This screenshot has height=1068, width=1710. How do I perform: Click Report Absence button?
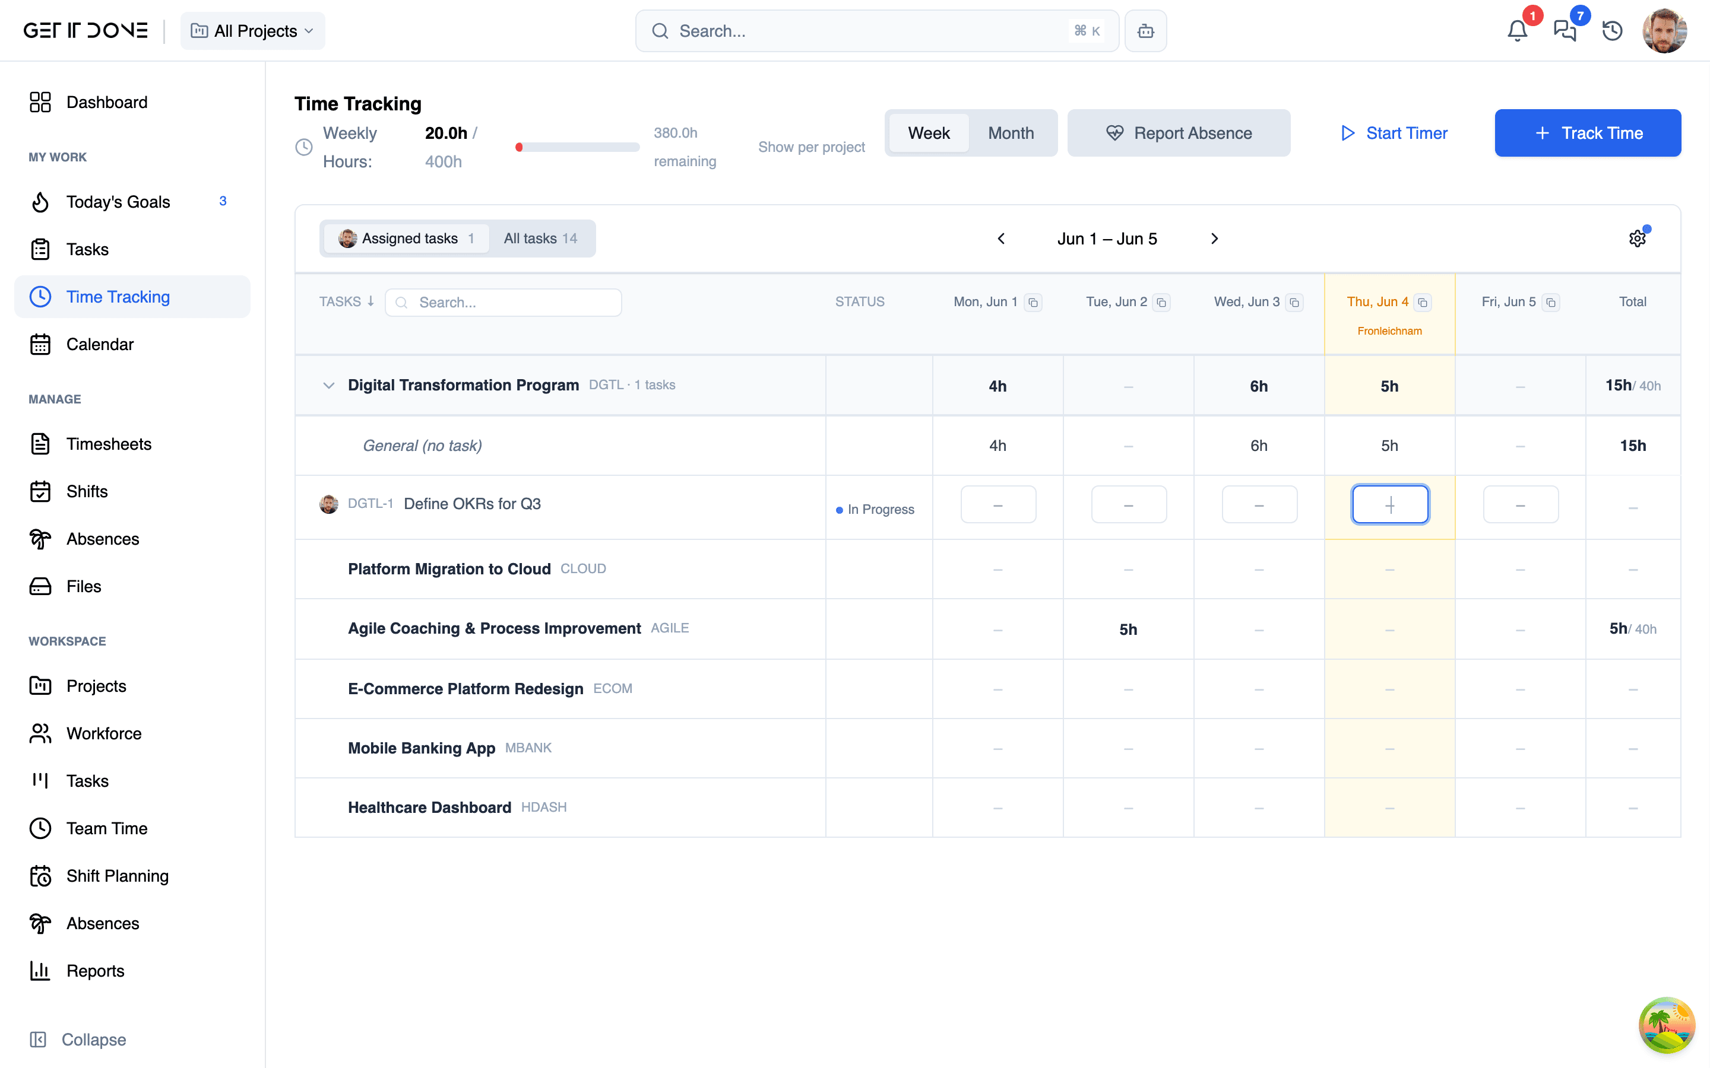coord(1179,133)
